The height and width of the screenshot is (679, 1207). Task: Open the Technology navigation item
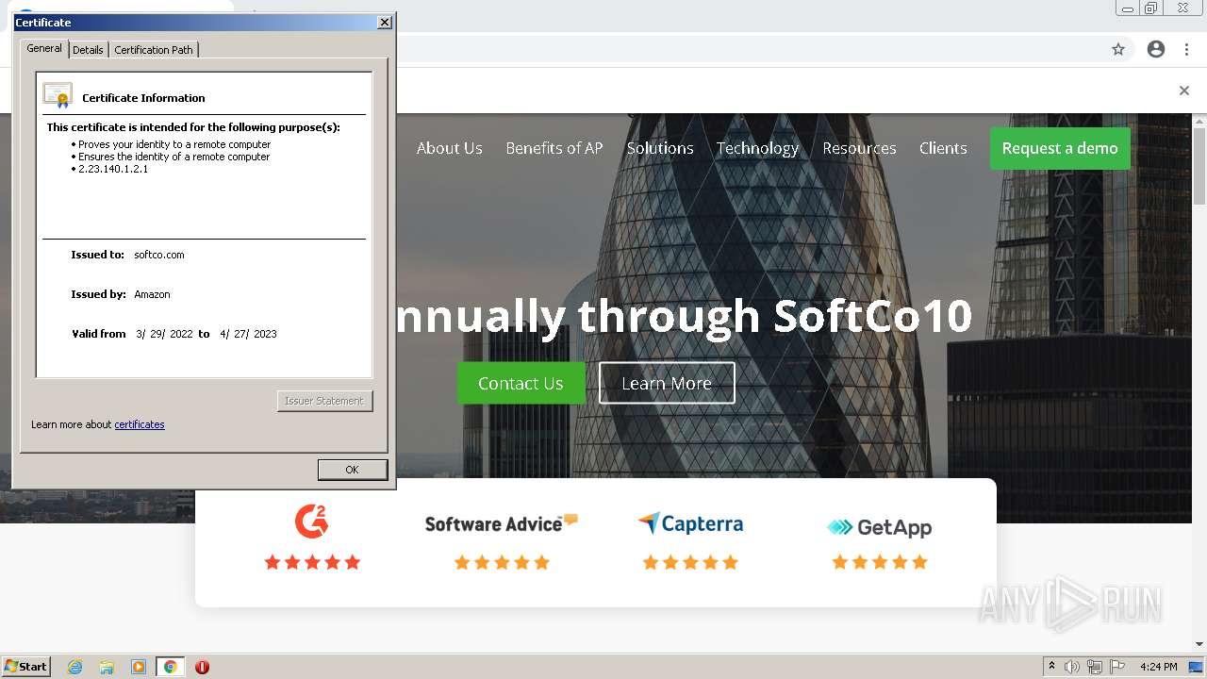tap(757, 148)
